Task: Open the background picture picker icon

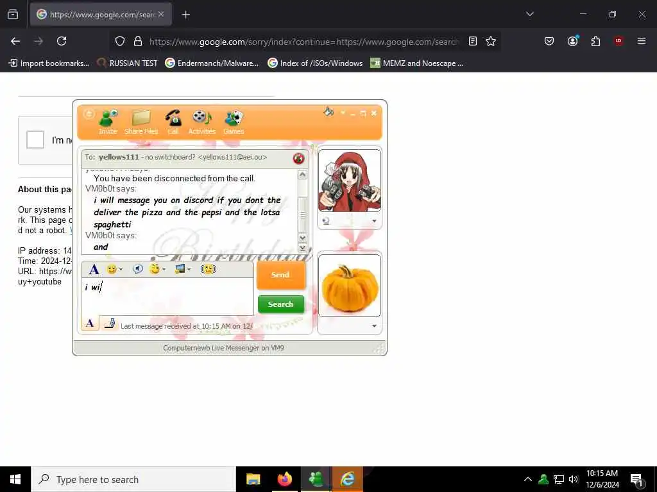Action: click(x=180, y=269)
